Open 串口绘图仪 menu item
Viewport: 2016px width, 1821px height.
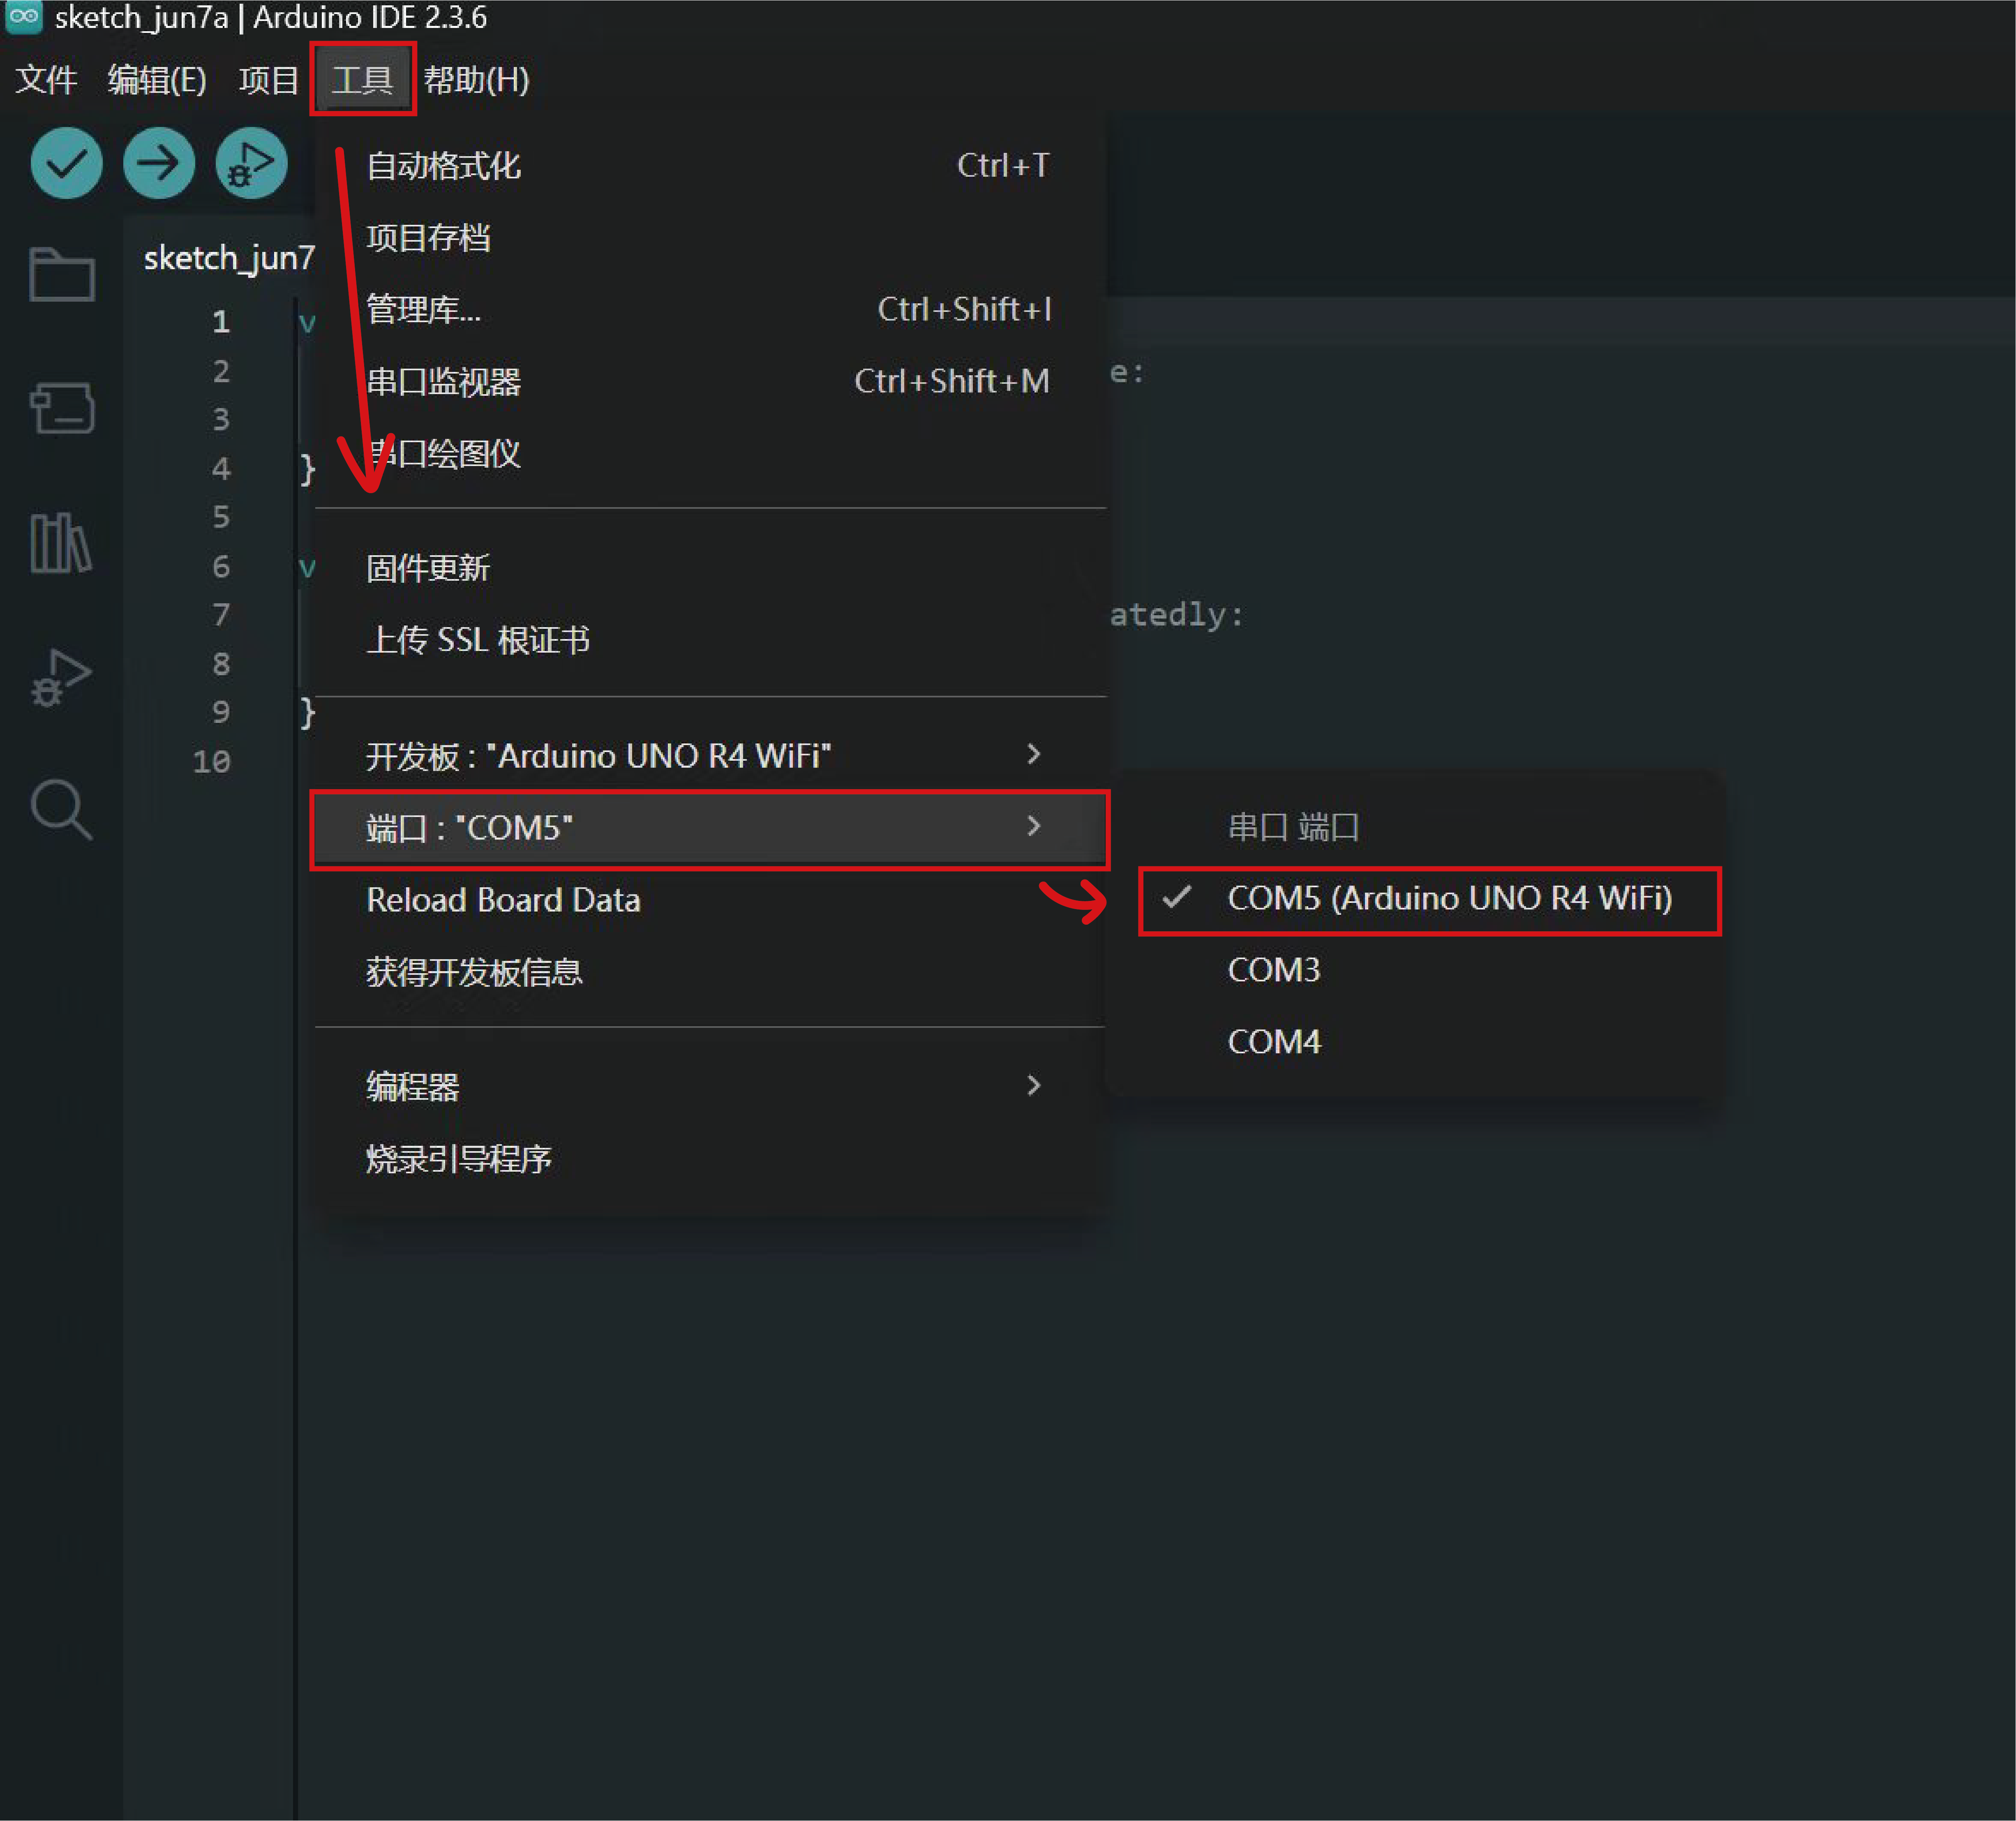[x=710, y=454]
